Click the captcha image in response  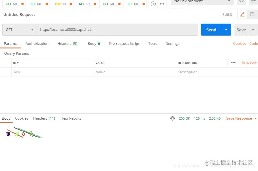point(24,132)
